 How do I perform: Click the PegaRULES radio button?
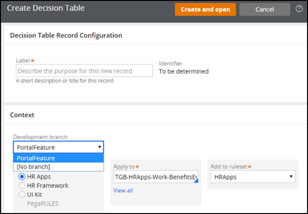point(22,203)
